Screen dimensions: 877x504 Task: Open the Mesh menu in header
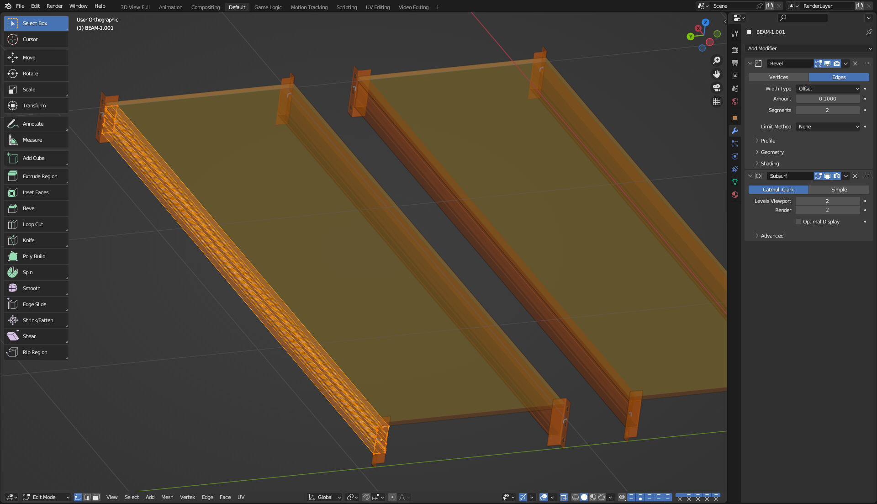[x=167, y=497]
